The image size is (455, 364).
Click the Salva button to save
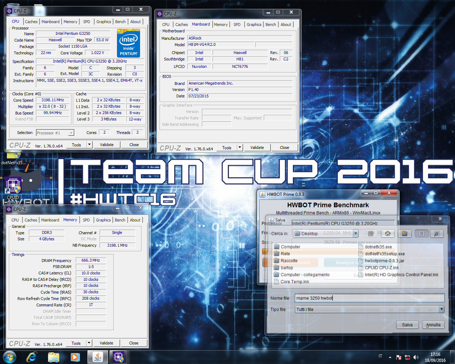[x=407, y=325]
